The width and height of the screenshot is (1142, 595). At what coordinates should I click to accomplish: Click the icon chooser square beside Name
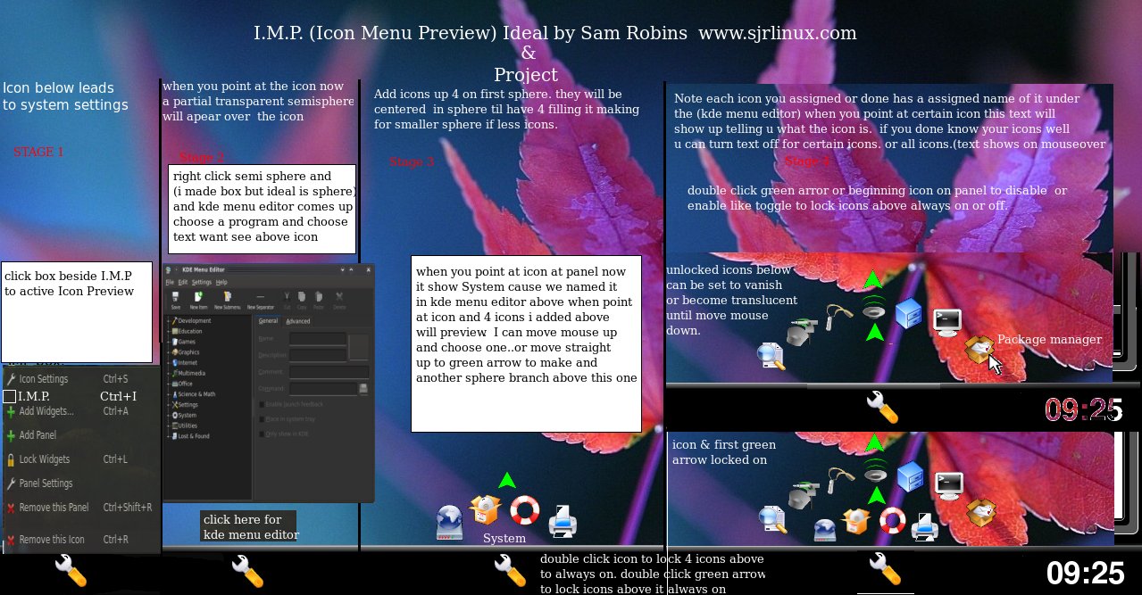tap(359, 347)
